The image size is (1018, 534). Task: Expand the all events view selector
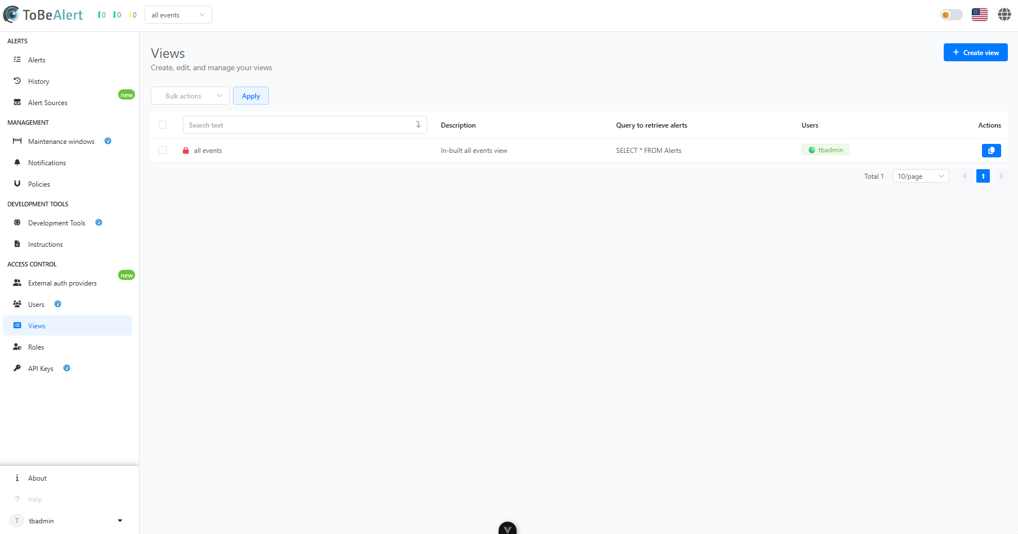click(x=178, y=15)
